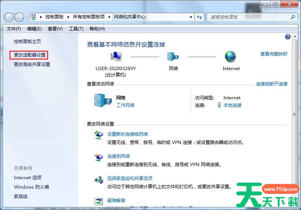Open the 文件(F) menu

pyautogui.click(x=14, y=29)
